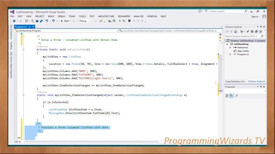Collapse the ListViewArray project node
Viewport: 275px width, 154px height.
pos(227,44)
